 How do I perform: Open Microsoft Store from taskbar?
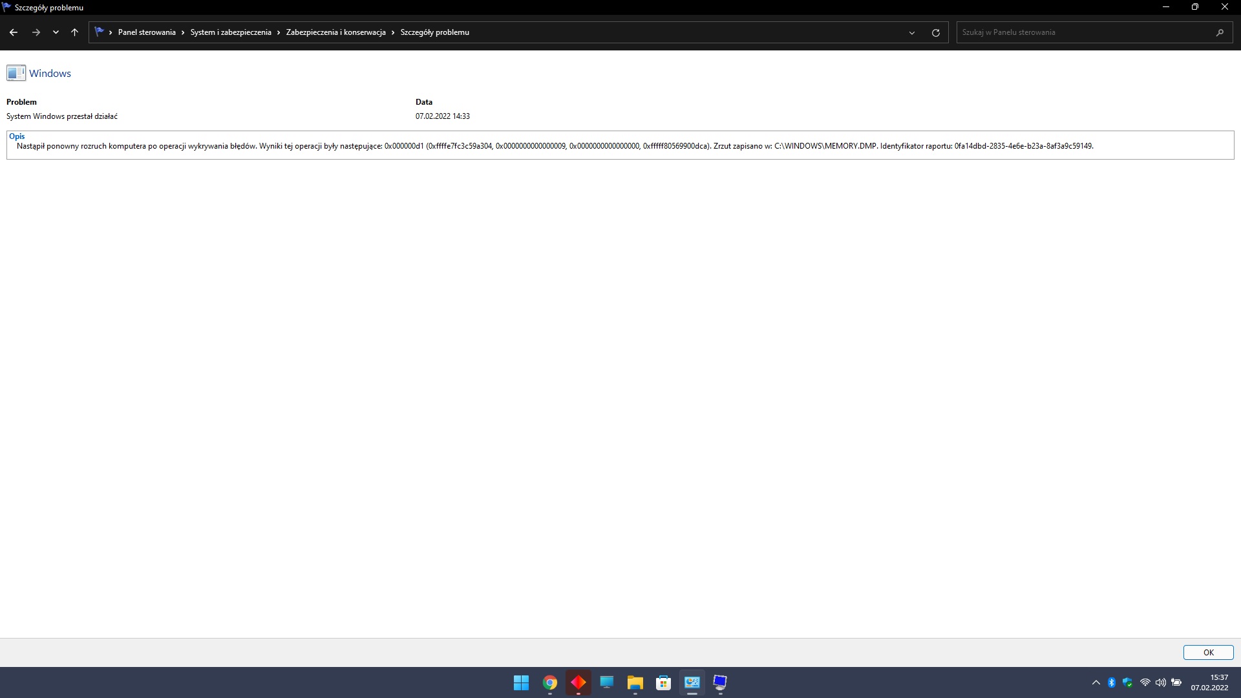pos(663,682)
